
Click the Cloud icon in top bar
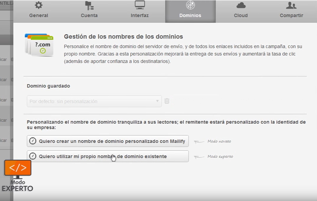tap(241, 5)
